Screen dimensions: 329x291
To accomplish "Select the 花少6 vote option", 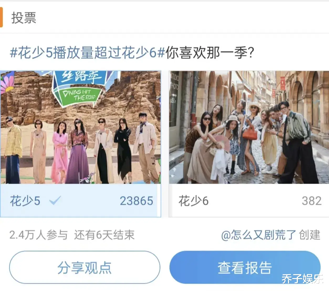I will (x=249, y=201).
